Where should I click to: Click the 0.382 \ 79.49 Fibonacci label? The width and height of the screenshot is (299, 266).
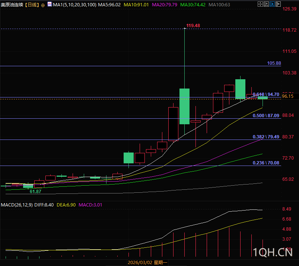coord(266,137)
